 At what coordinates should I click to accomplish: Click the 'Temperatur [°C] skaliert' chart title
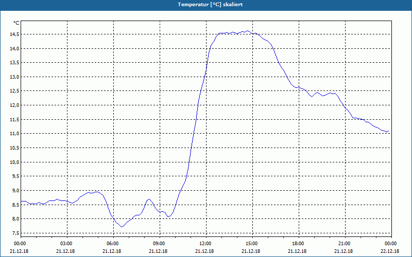[210, 5]
